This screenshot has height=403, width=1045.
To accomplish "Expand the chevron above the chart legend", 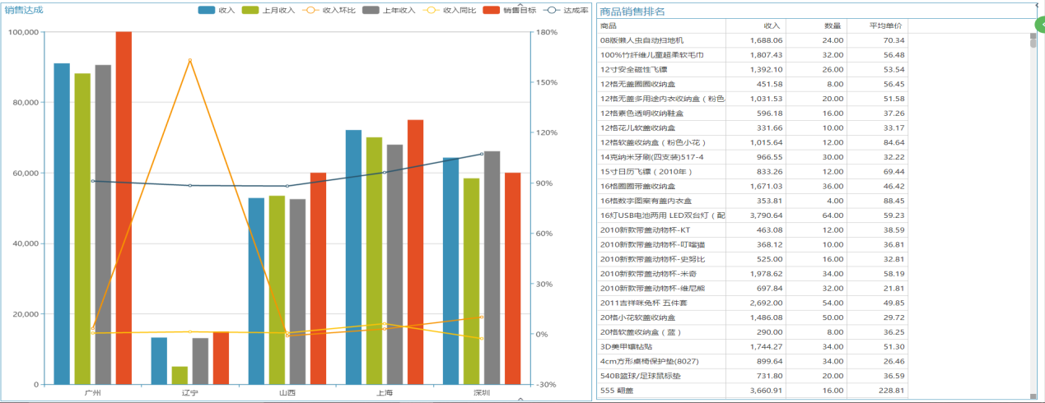I will [x=520, y=4].
